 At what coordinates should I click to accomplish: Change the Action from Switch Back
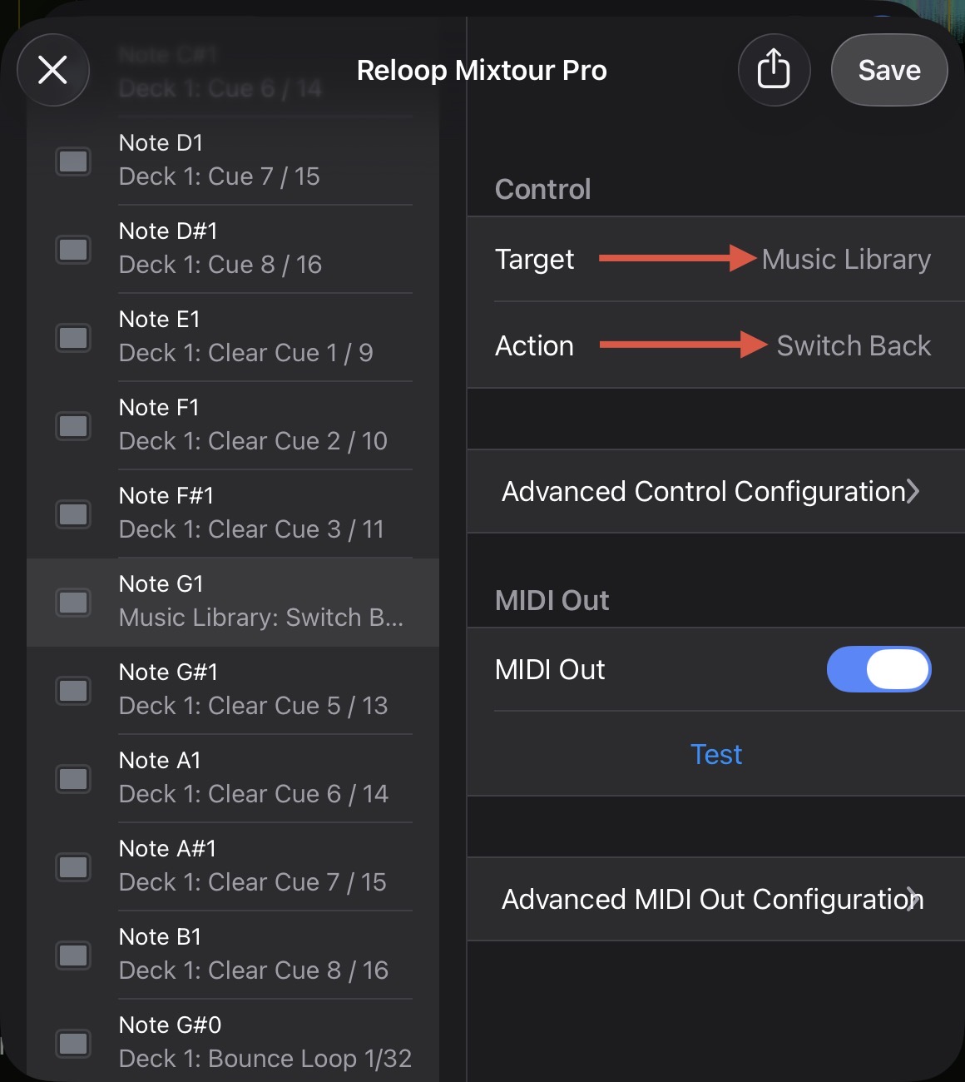click(x=853, y=346)
